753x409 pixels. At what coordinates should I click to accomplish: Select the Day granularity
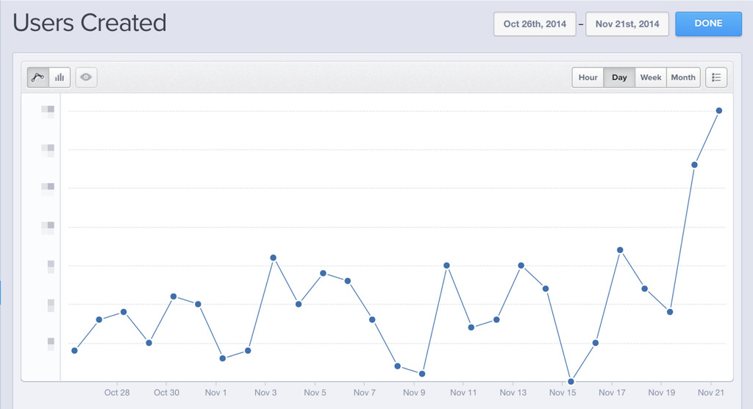[619, 77]
